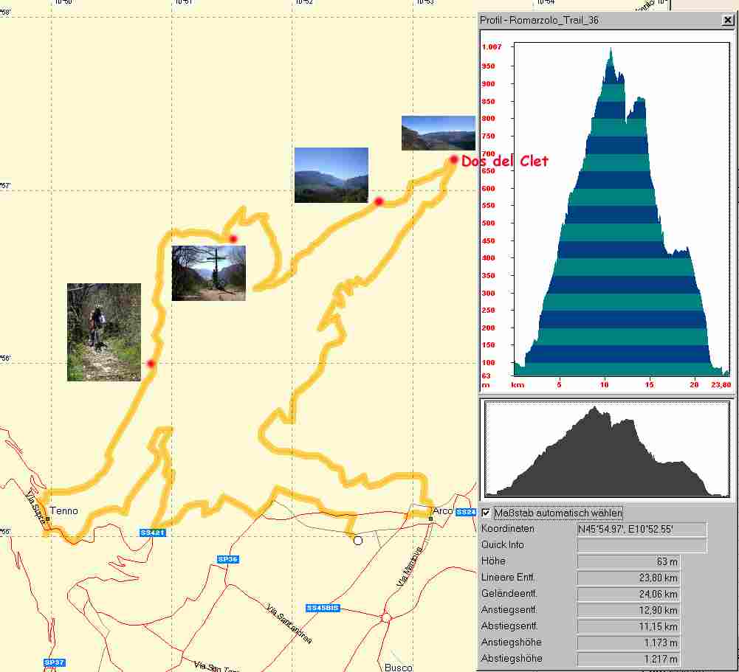Click the SP36 road shield marker
739x672 pixels.
coord(227,560)
